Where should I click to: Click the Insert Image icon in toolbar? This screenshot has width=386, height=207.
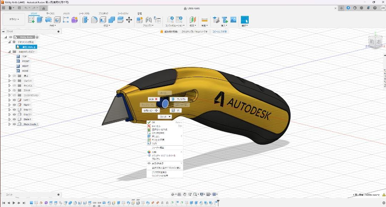pos(233,20)
